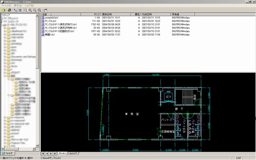
Task: Click the last toolbar icon right of the magnifiers
Action: [x=46, y=10]
